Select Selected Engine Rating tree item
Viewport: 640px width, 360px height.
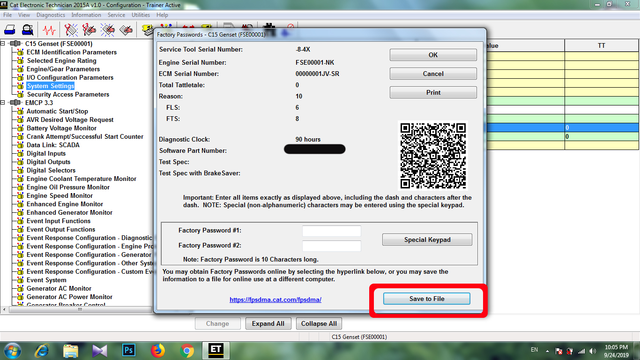pos(61,60)
